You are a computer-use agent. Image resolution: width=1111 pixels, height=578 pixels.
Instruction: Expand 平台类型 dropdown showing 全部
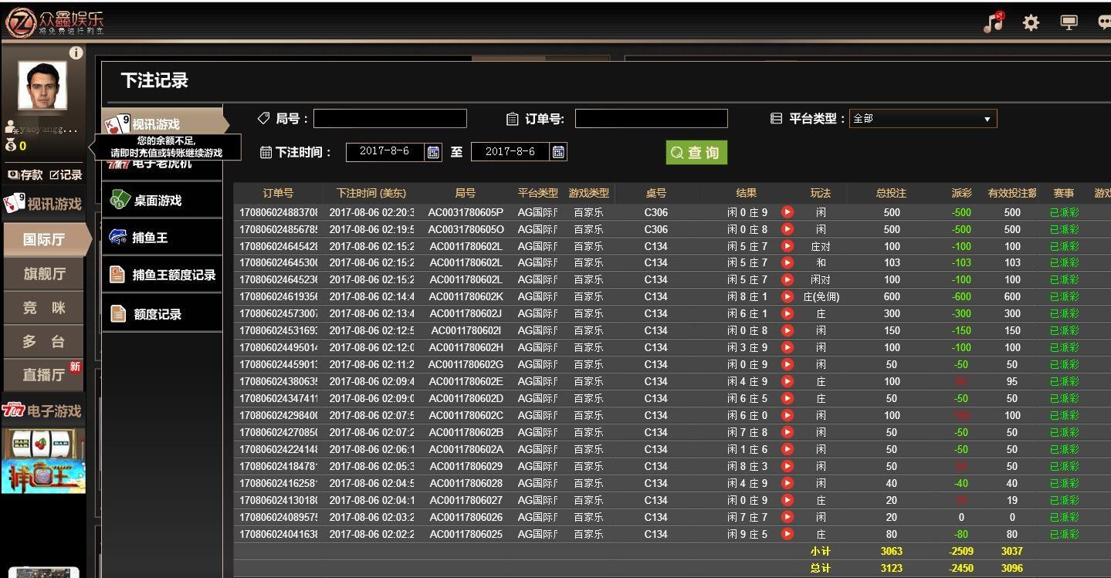(x=923, y=119)
